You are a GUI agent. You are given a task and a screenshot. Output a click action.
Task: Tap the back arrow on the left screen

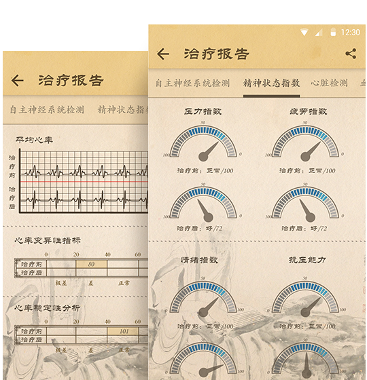pyautogui.click(x=18, y=81)
